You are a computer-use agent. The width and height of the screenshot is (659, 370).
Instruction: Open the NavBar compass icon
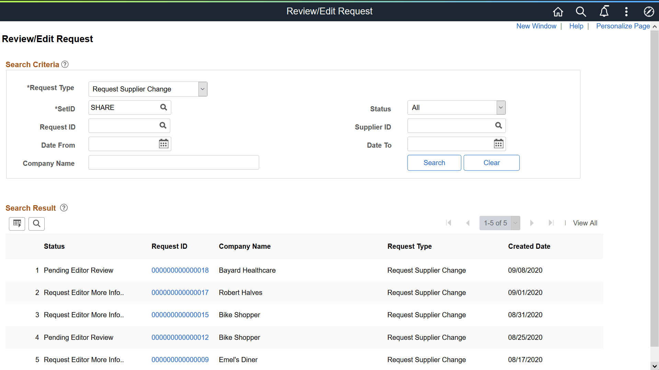pyautogui.click(x=649, y=11)
